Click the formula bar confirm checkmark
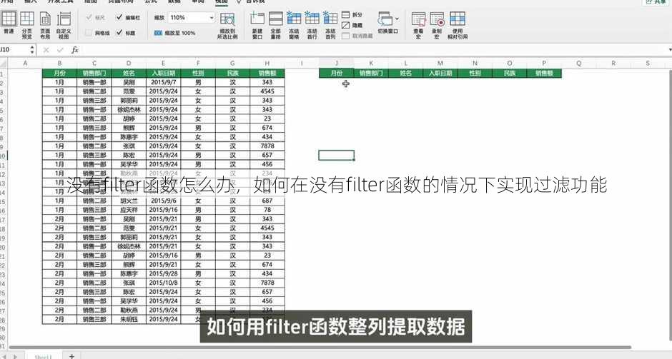This screenshot has height=359, width=672. [x=61, y=50]
